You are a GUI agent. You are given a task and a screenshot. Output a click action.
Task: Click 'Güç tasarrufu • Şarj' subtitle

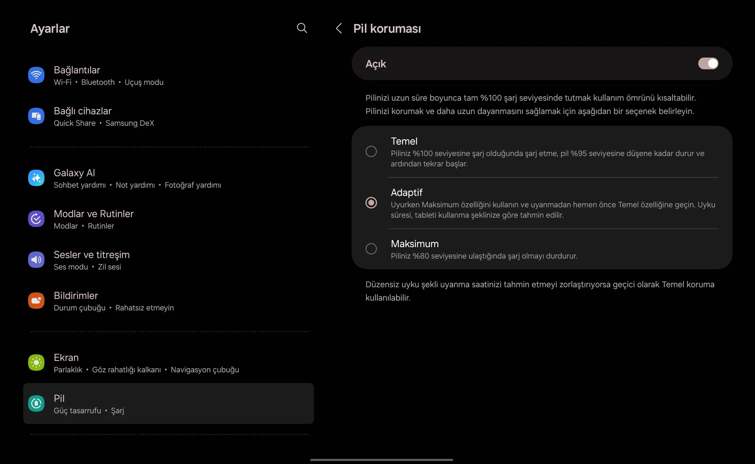89,411
